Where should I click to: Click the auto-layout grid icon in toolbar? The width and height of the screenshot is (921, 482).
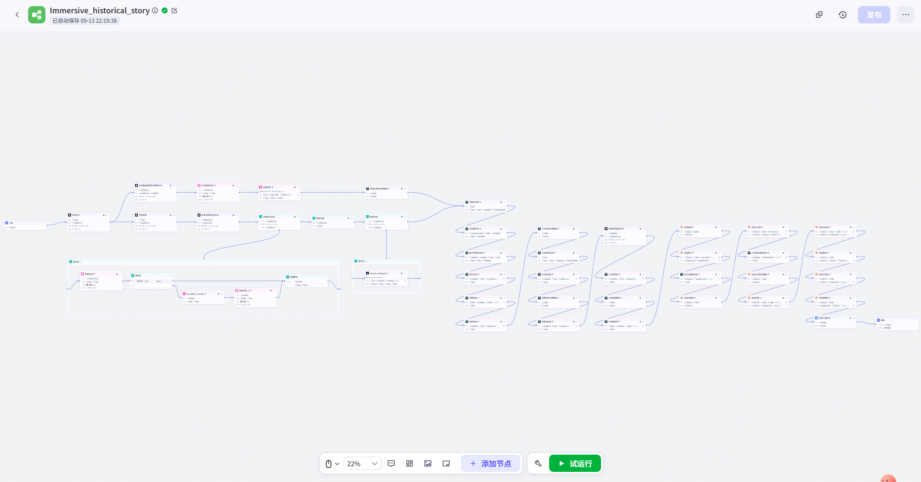pos(409,464)
